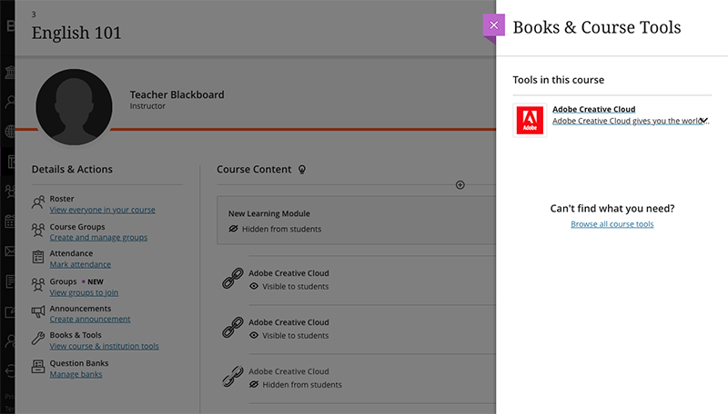728x414 pixels.
Task: Toggle visibility of New Learning Module
Action: point(234,229)
